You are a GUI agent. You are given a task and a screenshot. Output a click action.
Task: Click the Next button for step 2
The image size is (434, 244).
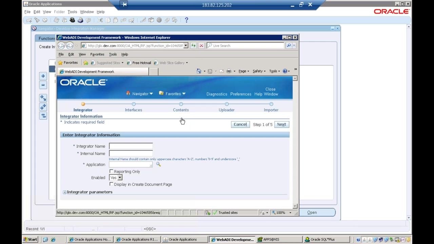pos(281,124)
